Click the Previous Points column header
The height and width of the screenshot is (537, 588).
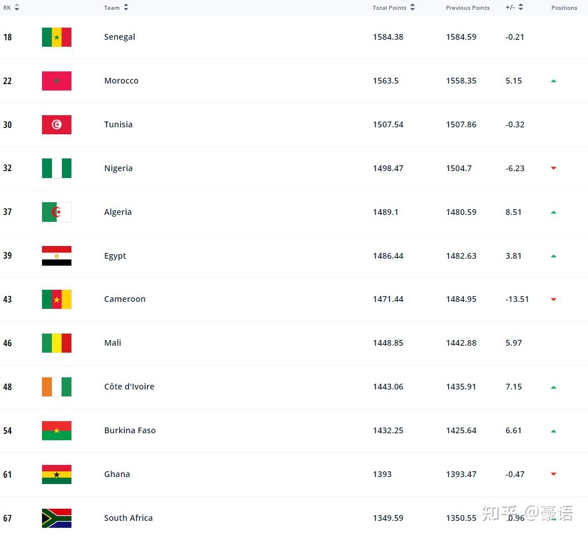click(468, 8)
